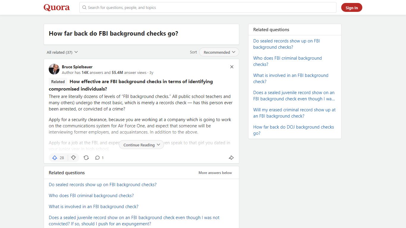Open sidebar link about DOJ background checks
This screenshot has width=406, height=228.
294,130
